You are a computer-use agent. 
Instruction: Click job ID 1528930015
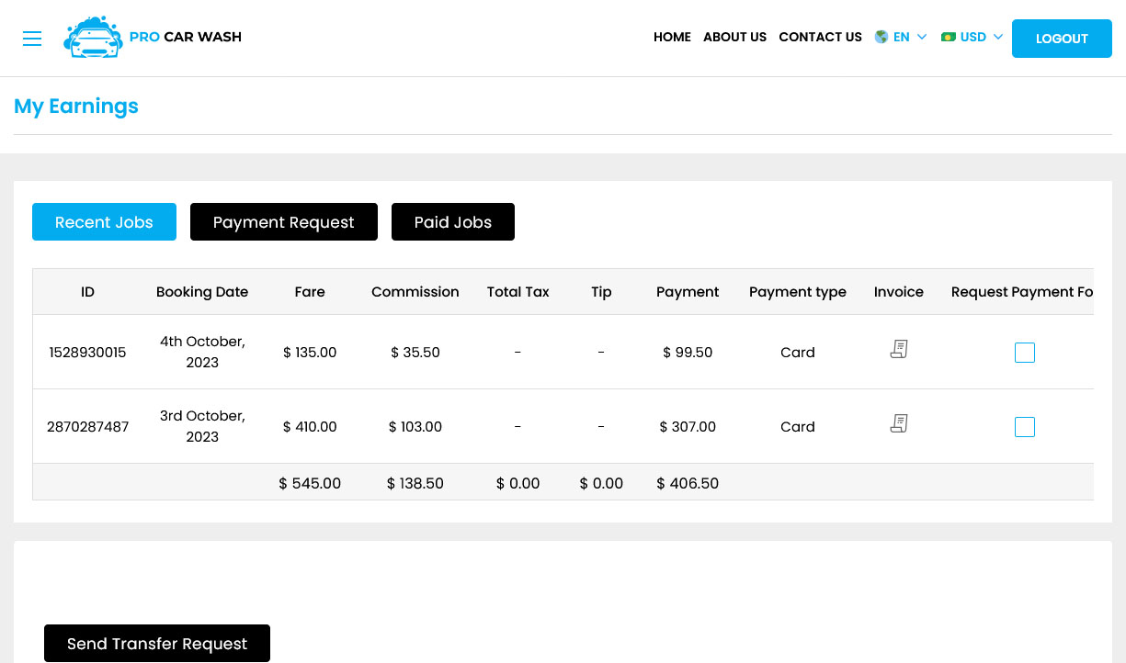pos(87,353)
